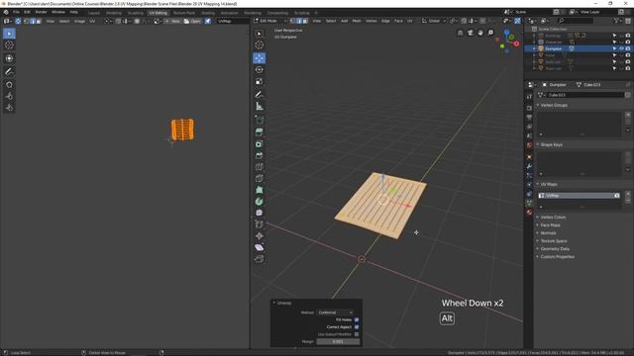
Task: Open the Render menu
Action: click(x=41, y=13)
